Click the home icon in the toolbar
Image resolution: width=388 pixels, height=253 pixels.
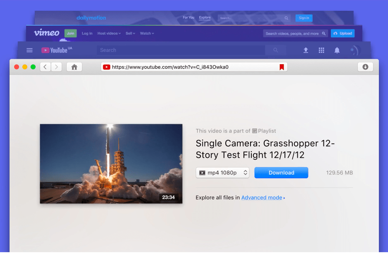(x=74, y=67)
